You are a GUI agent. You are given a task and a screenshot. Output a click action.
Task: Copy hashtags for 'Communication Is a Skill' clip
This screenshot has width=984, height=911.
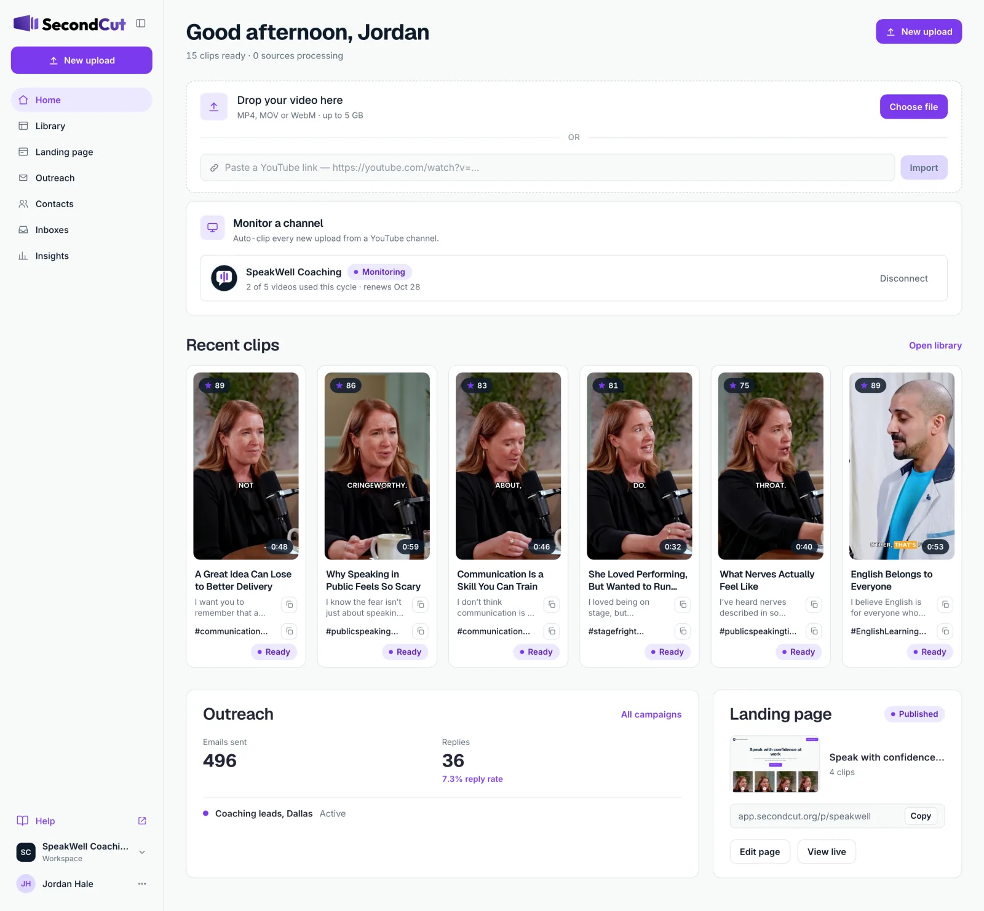point(552,631)
